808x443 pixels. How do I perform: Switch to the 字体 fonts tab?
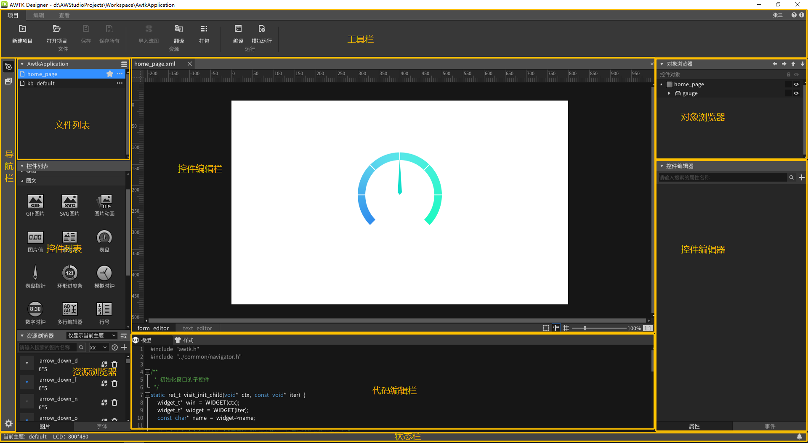[x=102, y=426]
